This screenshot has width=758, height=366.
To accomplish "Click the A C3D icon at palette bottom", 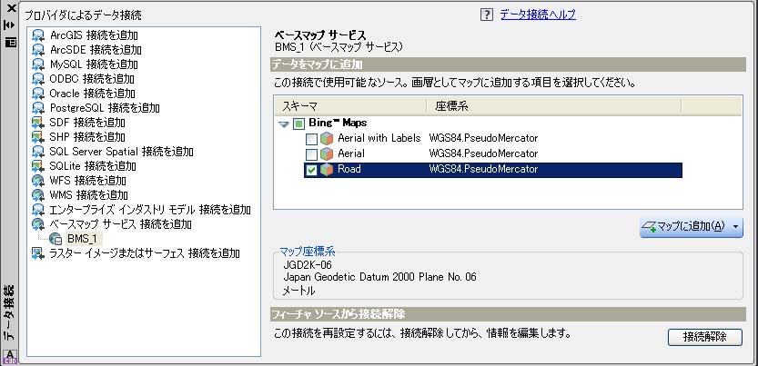I will 11,357.
